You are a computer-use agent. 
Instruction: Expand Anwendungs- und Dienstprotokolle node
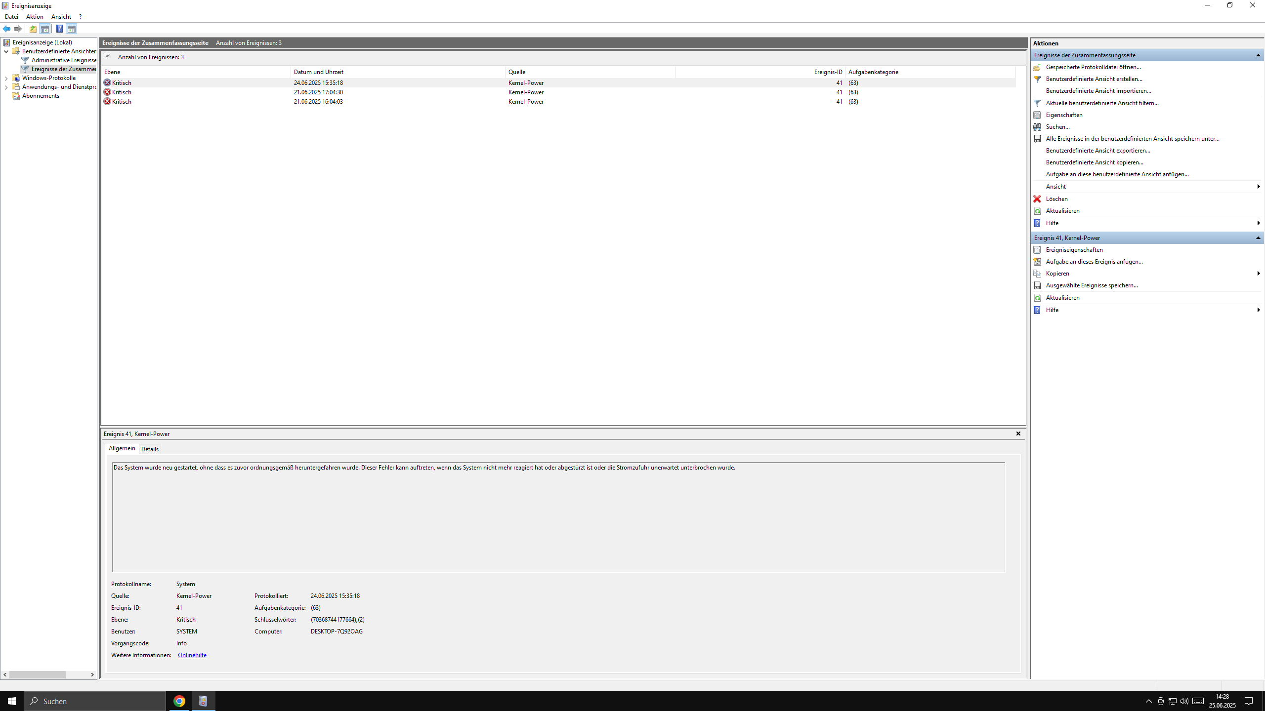[x=6, y=87]
